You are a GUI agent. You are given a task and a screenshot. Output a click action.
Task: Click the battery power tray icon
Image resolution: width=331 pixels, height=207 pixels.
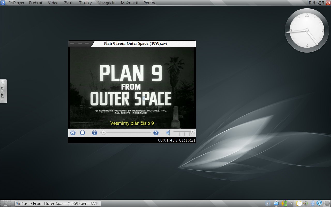(x=284, y=204)
